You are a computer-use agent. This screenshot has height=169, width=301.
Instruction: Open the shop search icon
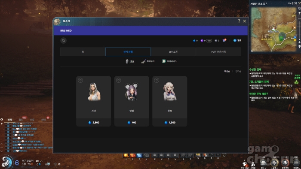click(64, 41)
